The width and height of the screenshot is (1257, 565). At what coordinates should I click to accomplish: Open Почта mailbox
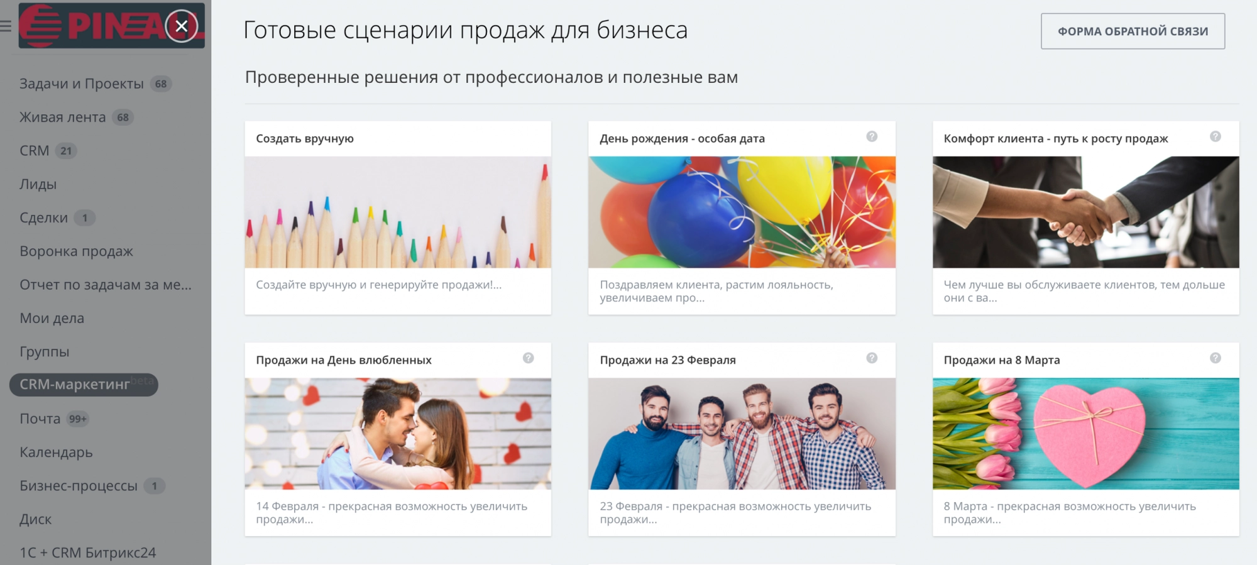[40, 419]
